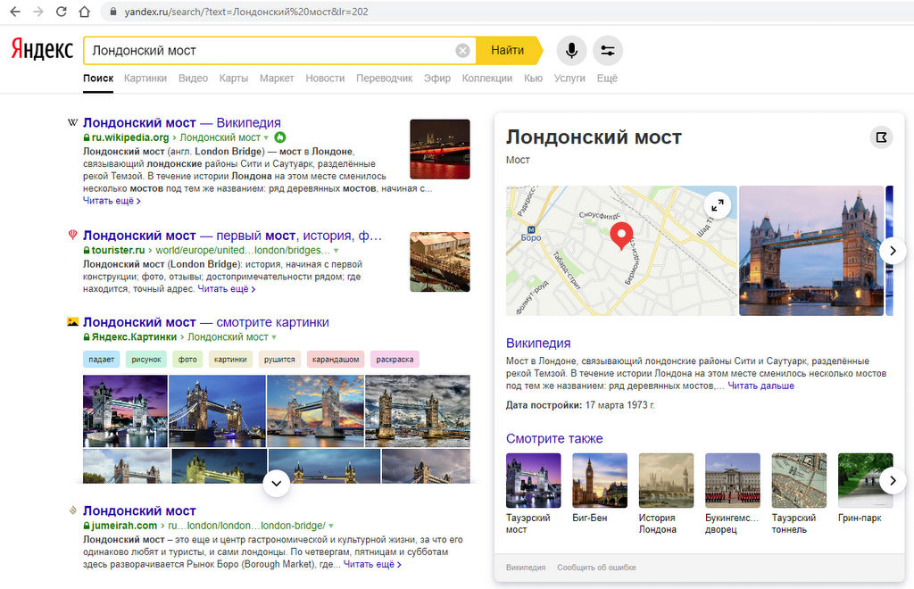The height and width of the screenshot is (589, 914).
Task: Select the 'карандашом' image filter tag
Action: (x=336, y=360)
